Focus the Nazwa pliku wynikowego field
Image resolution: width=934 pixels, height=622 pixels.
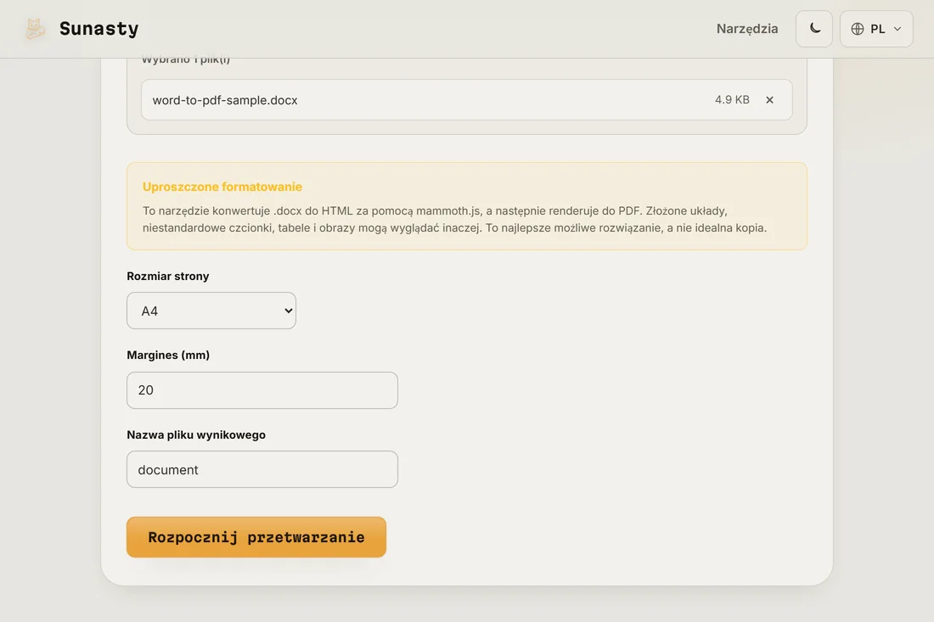click(x=262, y=469)
